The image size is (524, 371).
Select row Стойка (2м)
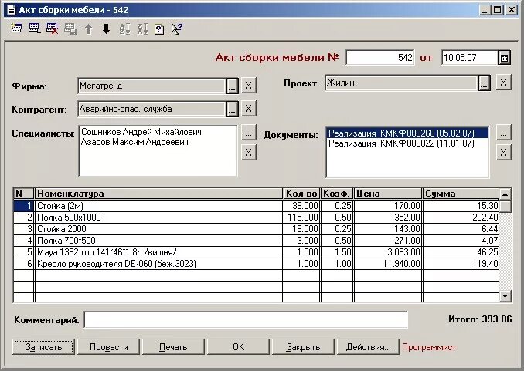coord(257,205)
